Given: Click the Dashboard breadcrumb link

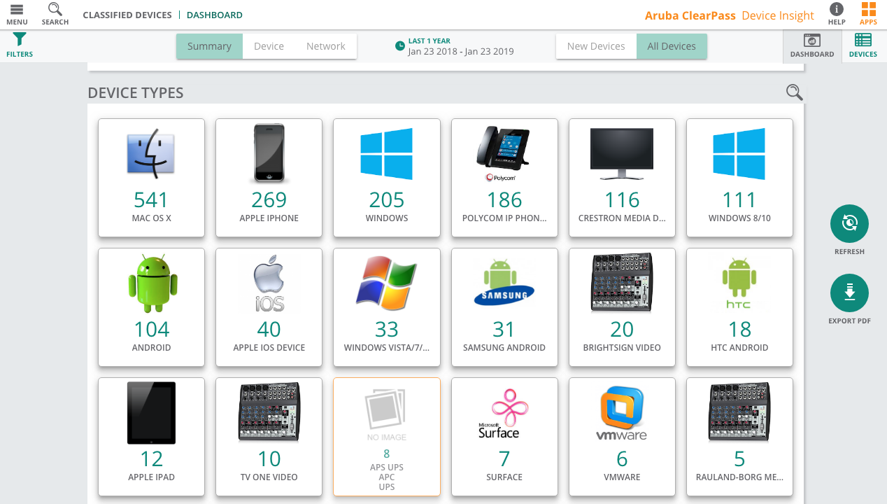Looking at the screenshot, I should click(x=214, y=15).
